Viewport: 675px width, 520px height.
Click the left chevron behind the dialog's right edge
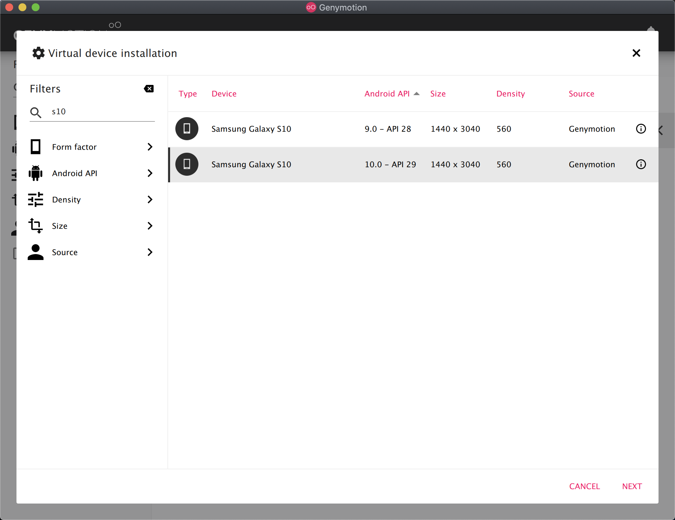tap(661, 130)
